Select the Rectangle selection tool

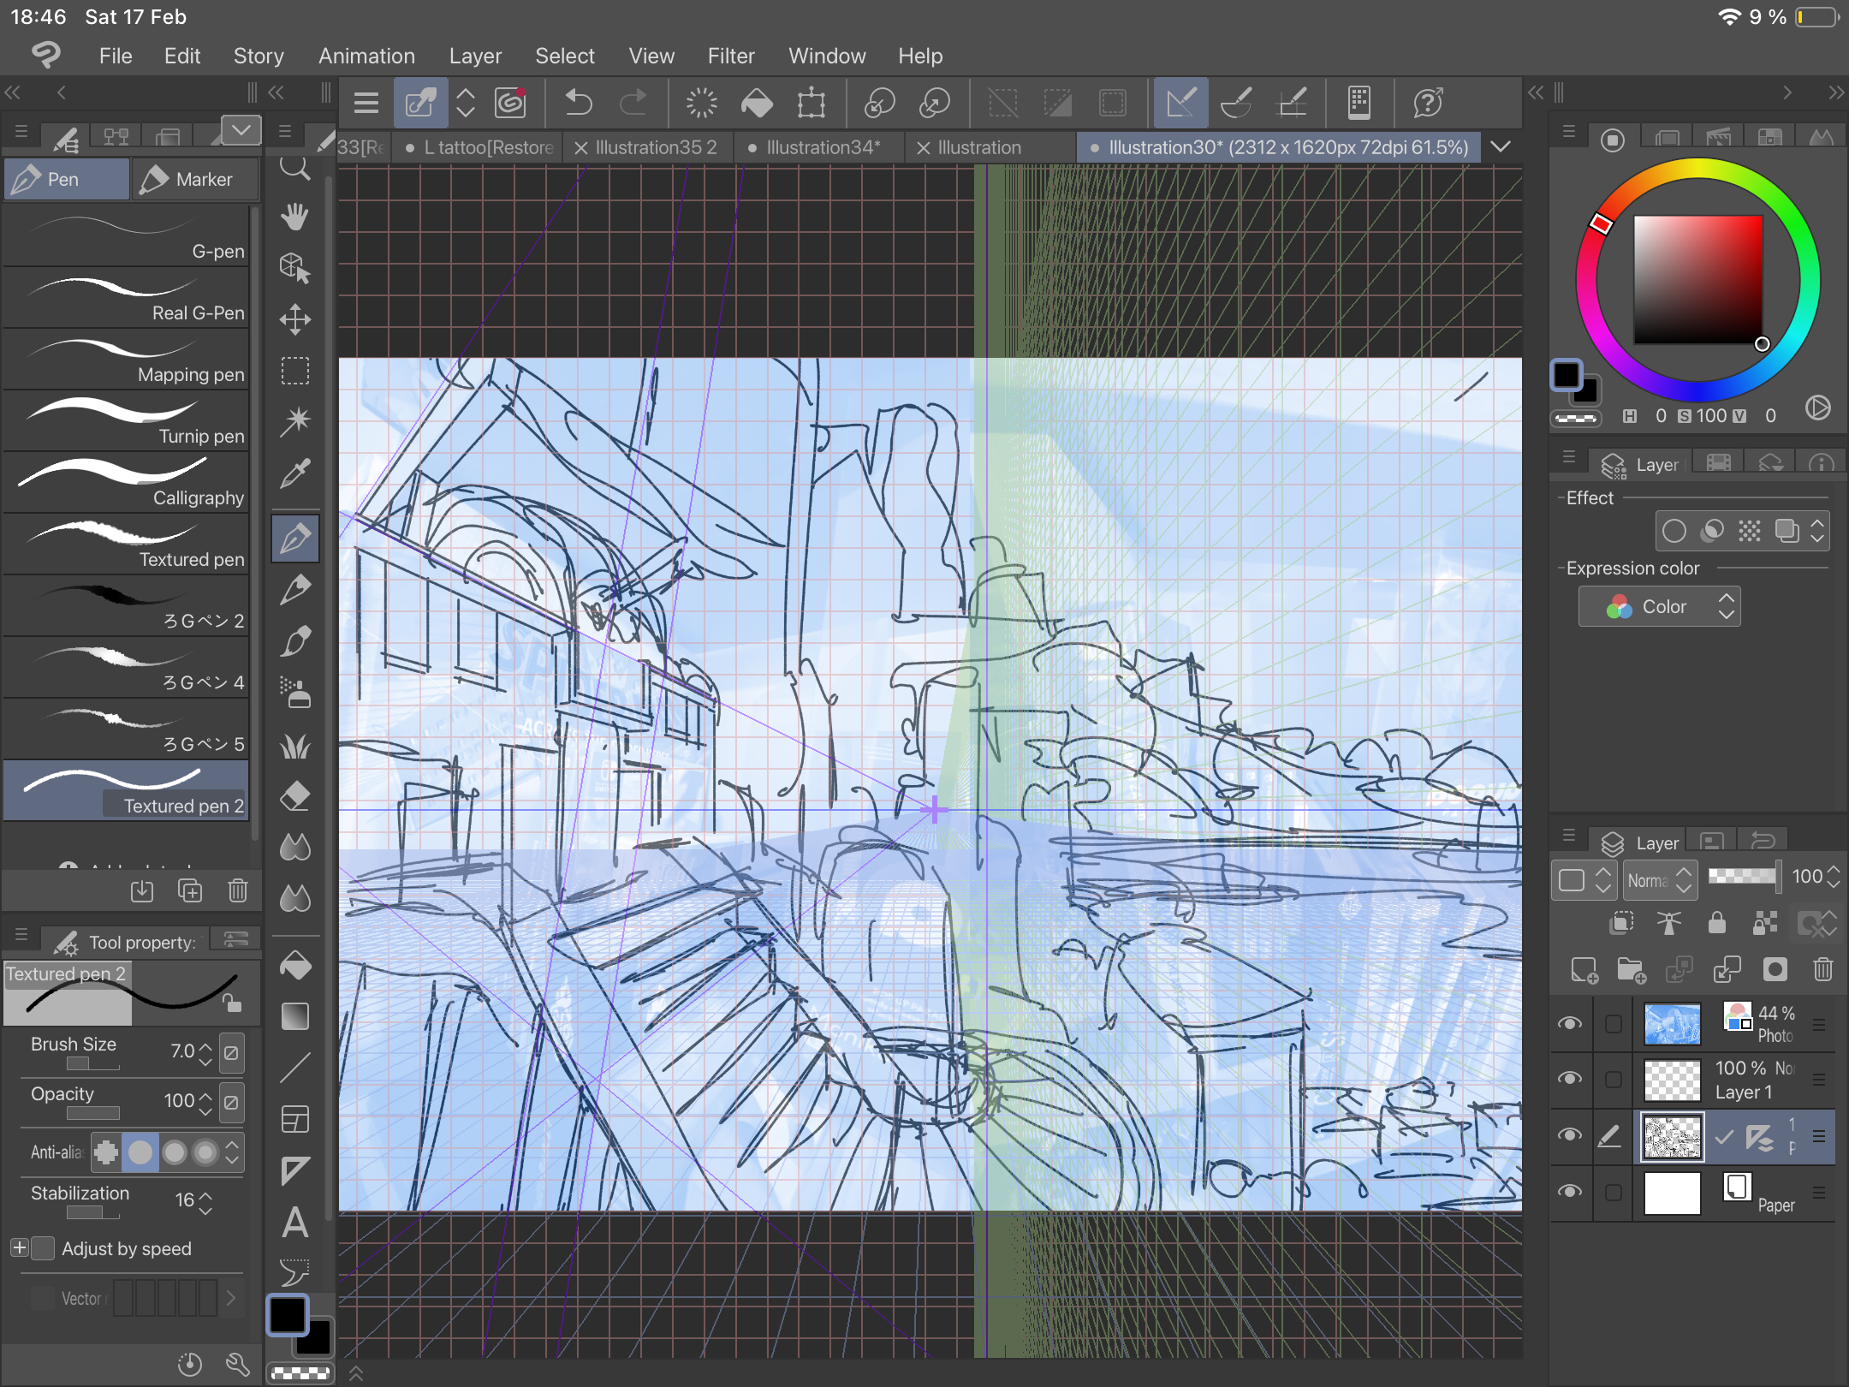pyautogui.click(x=295, y=372)
